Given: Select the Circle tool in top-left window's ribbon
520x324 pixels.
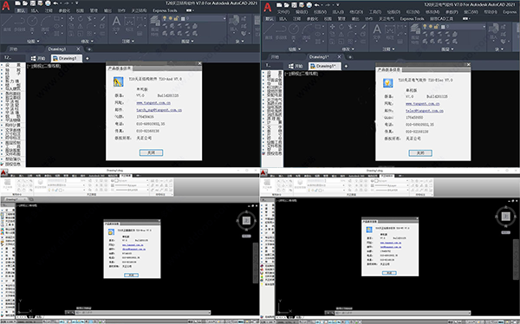Looking at the screenshot, I should coord(32,23).
